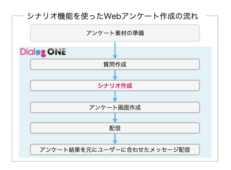Click the pink Dial text in the logo
The width and height of the screenshot is (231, 170).
click(x=28, y=52)
